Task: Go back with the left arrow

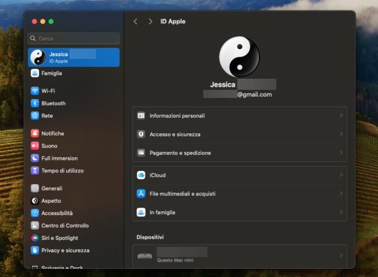Action: coord(136,22)
